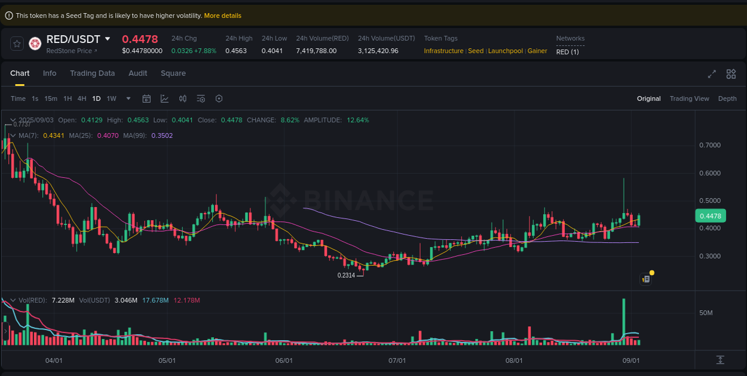Open the chart settings gear icon
Screen dimensions: 747x376
(219, 98)
